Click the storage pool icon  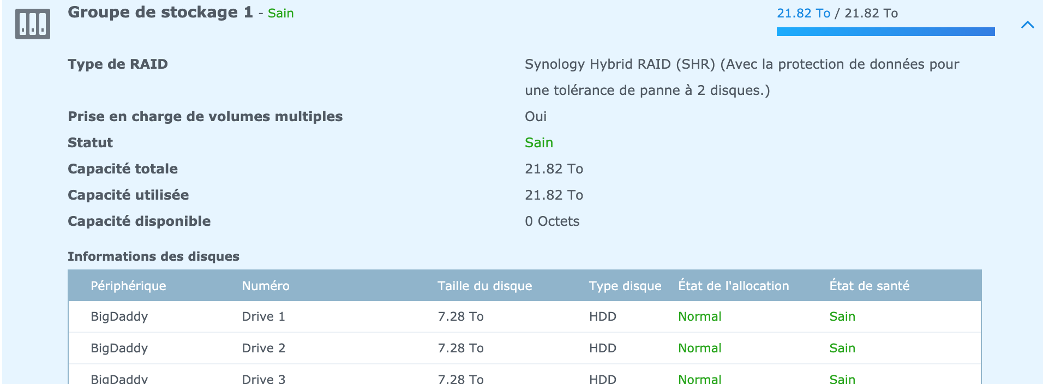coord(33,24)
